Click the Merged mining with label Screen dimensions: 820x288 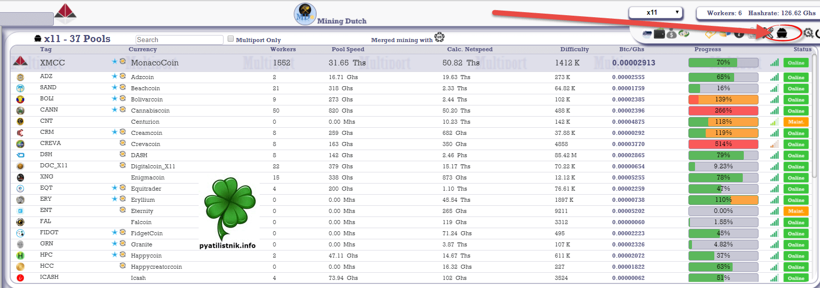click(x=402, y=40)
